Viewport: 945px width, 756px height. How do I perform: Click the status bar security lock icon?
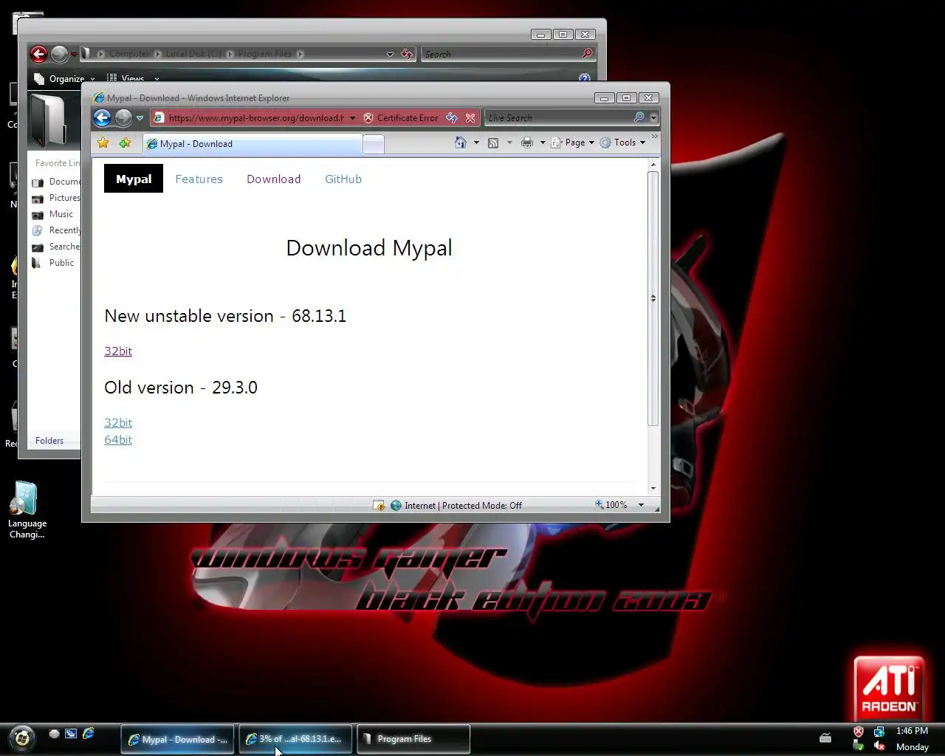(379, 506)
